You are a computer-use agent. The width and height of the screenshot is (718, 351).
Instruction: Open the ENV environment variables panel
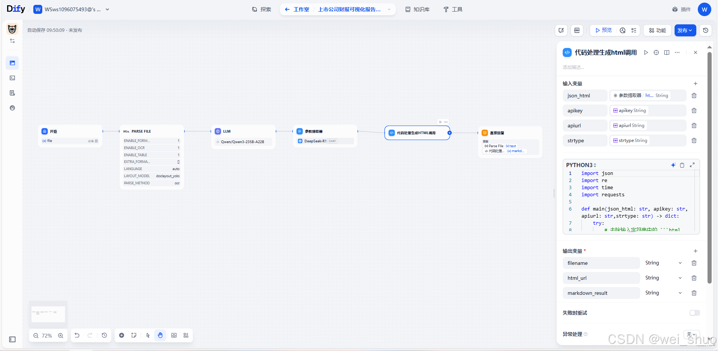tap(577, 30)
